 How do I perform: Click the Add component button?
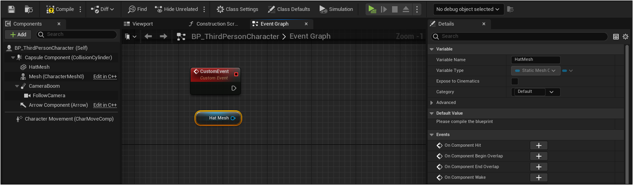pyautogui.click(x=18, y=34)
